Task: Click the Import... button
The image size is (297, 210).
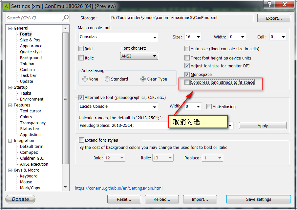Action: point(200,199)
